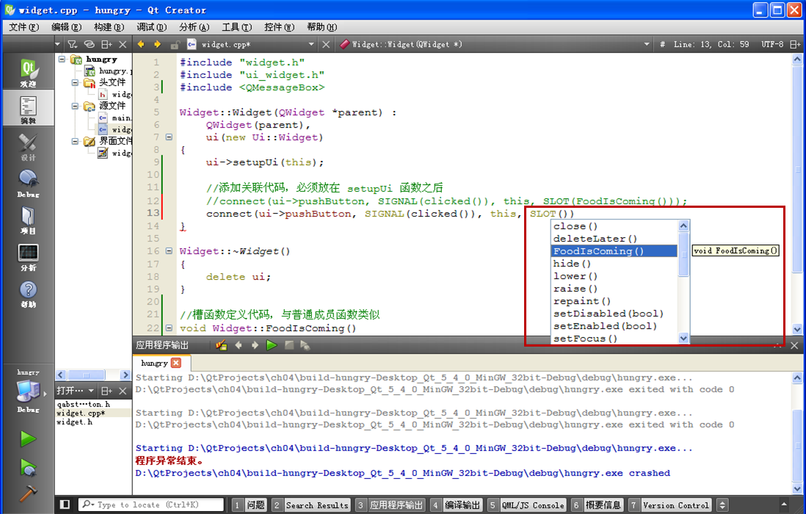Image resolution: width=806 pixels, height=514 pixels.
Task: Open the 工具(T) menu
Action: [x=237, y=26]
